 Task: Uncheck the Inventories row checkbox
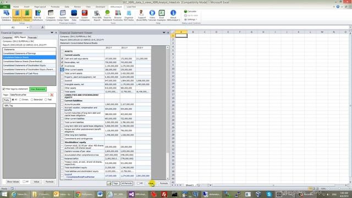coord(62,66)
